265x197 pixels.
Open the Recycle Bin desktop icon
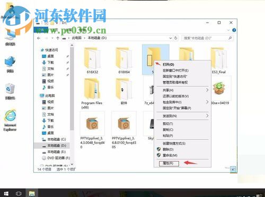click(x=10, y=92)
